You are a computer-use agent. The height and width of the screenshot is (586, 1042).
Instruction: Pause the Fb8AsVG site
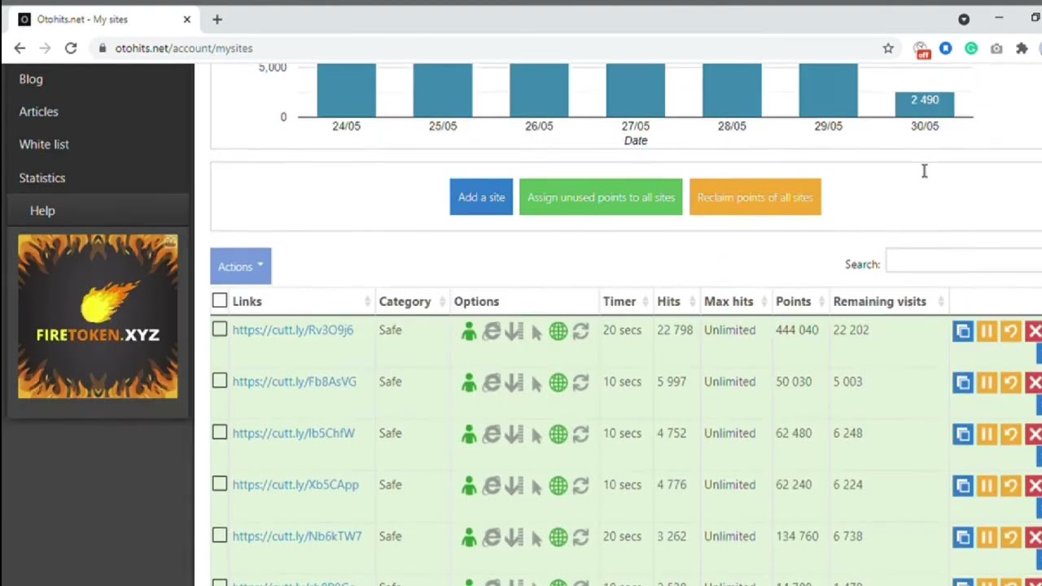[987, 383]
